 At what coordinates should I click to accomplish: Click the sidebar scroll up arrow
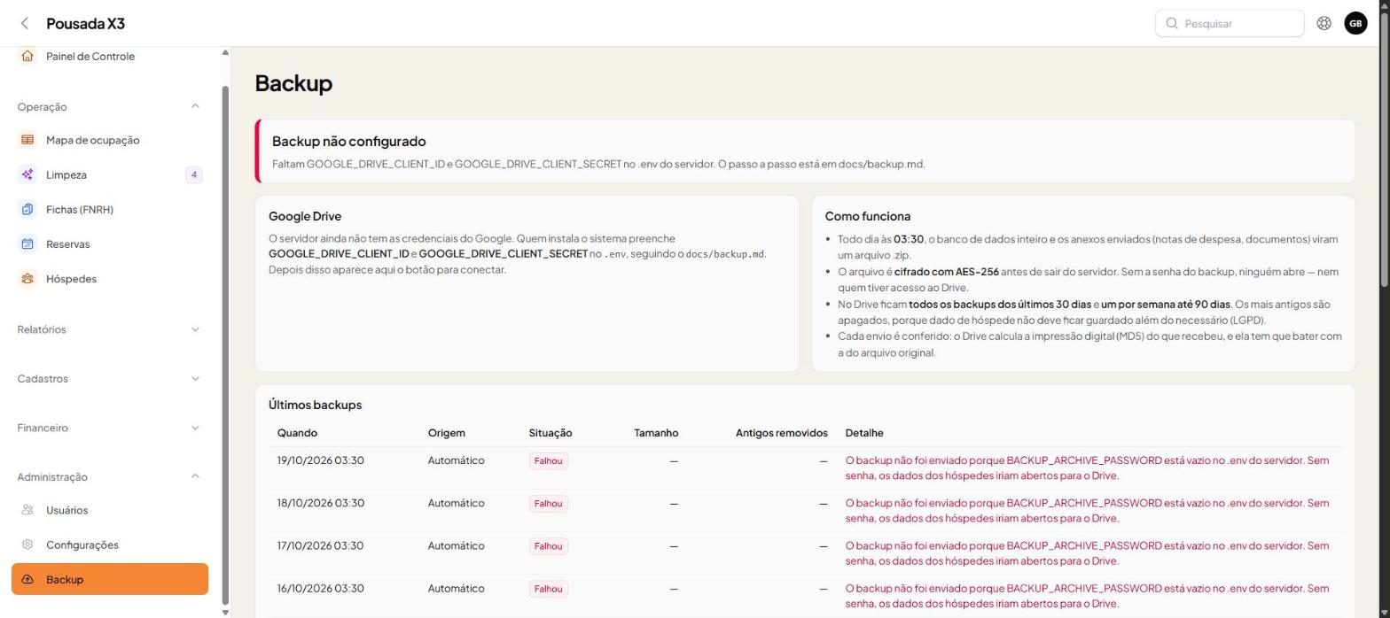pos(225,53)
